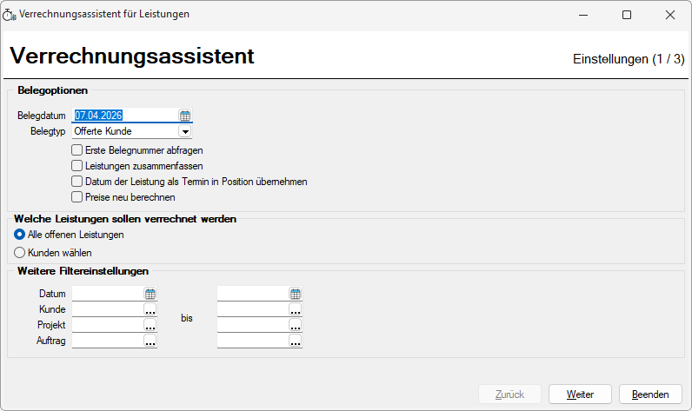692x411 pixels.
Task: Check Datum der Leistung als Termin option
Action: coord(77,182)
